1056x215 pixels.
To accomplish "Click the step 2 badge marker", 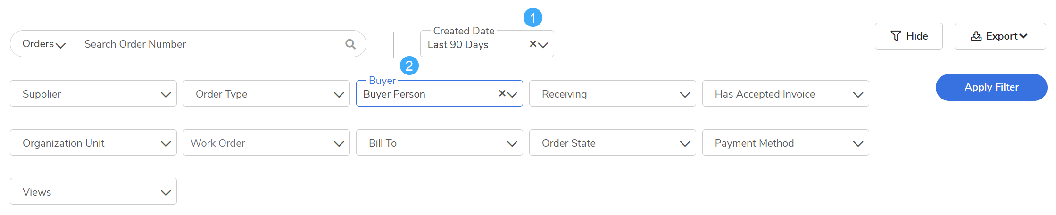I will pos(409,66).
